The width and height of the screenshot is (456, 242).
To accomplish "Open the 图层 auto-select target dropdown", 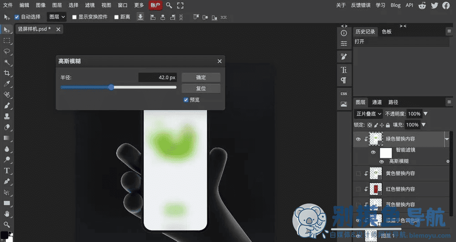I will click(x=57, y=17).
